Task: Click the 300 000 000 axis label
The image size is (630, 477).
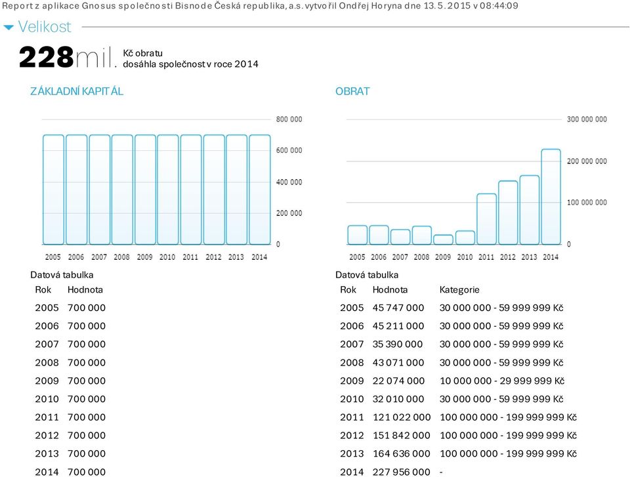Action: 587,119
